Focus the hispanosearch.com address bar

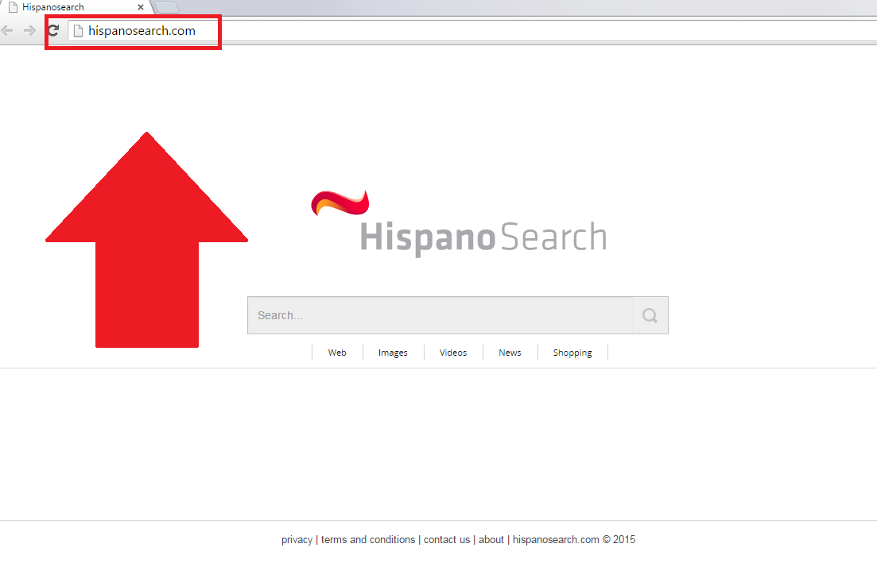pos(477,31)
